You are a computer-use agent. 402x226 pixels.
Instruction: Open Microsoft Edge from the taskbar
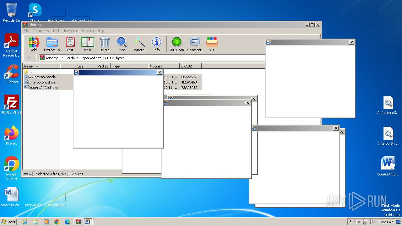pos(68,222)
